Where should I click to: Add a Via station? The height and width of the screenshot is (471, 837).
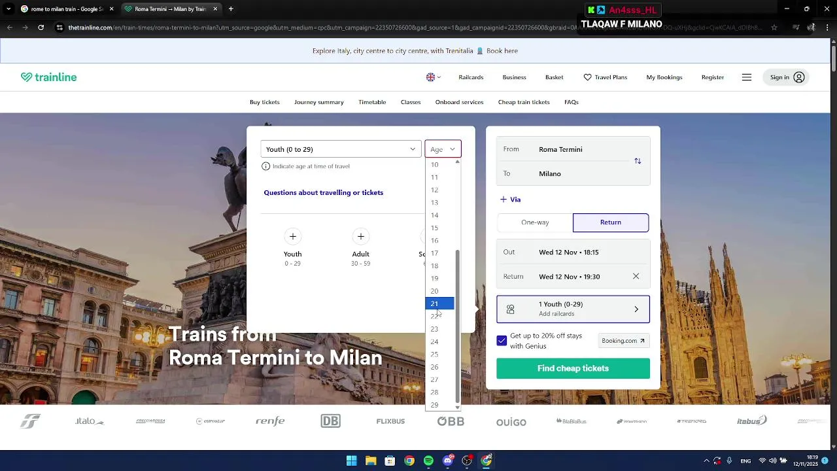510,200
